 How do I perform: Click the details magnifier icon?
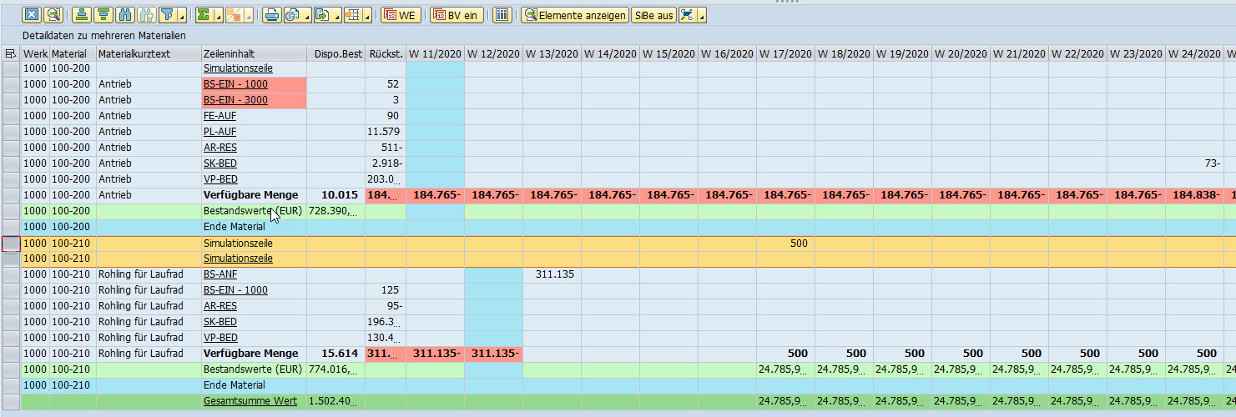53,15
